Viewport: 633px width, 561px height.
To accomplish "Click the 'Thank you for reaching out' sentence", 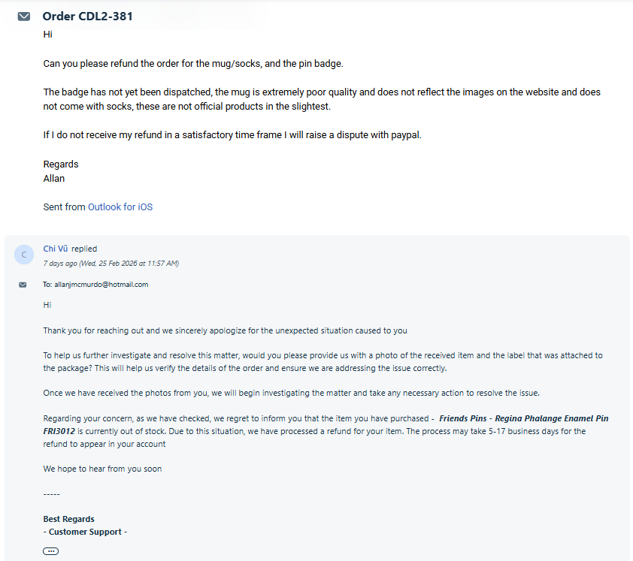I will (x=226, y=330).
